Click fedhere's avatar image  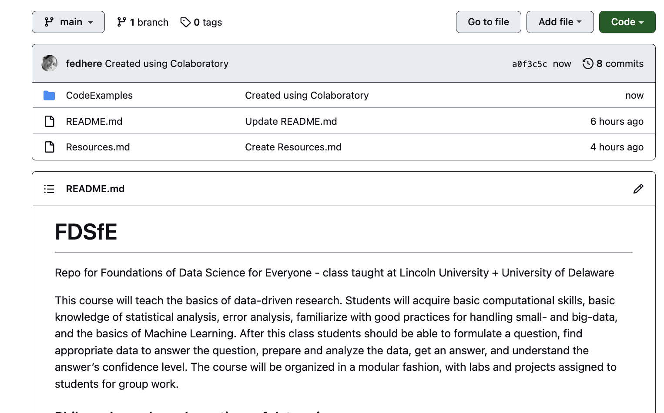click(x=49, y=63)
